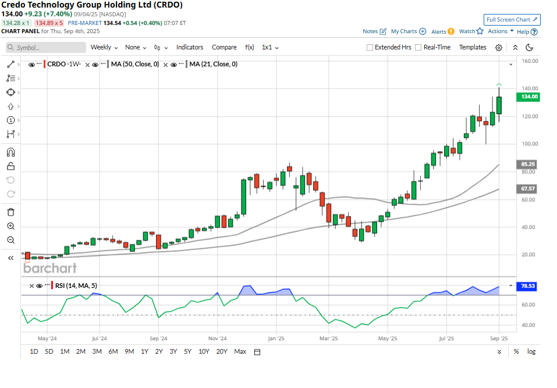
Task: Delete drawings with the trash icon
Action: coord(10,212)
